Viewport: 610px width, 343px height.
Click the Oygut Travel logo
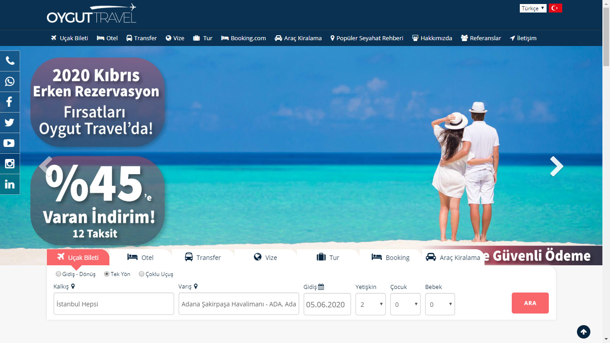click(92, 14)
